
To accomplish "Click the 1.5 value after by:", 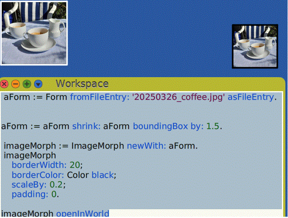I will [213, 126].
